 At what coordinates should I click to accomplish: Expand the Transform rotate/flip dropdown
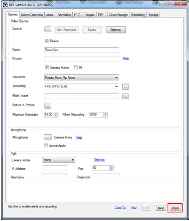coord(82,78)
